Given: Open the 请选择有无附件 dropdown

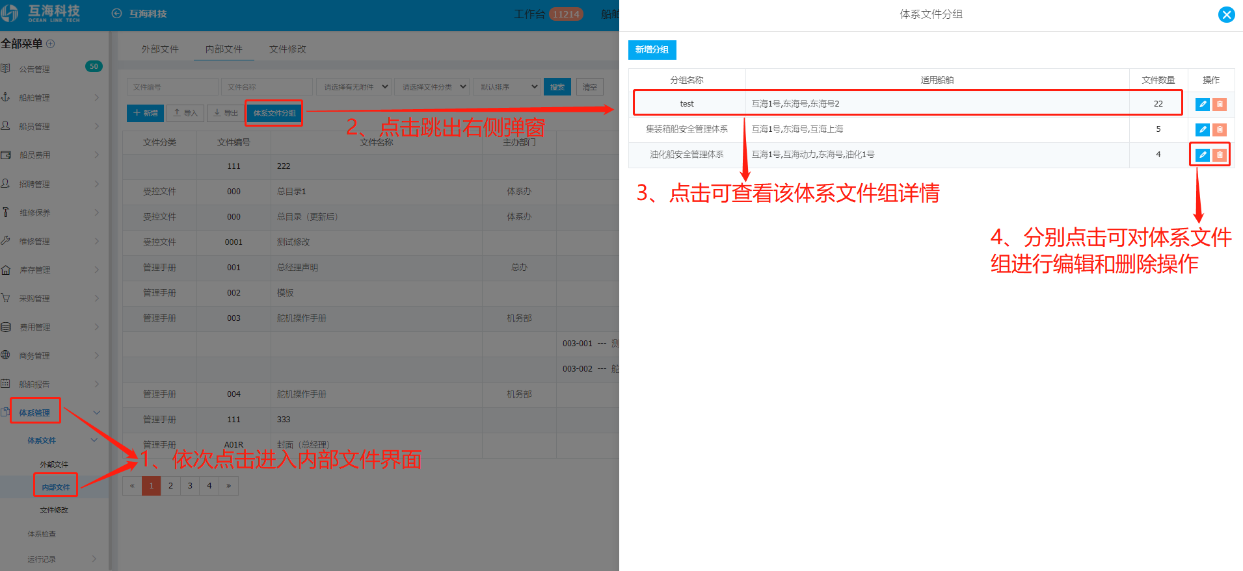Looking at the screenshot, I should 354,87.
